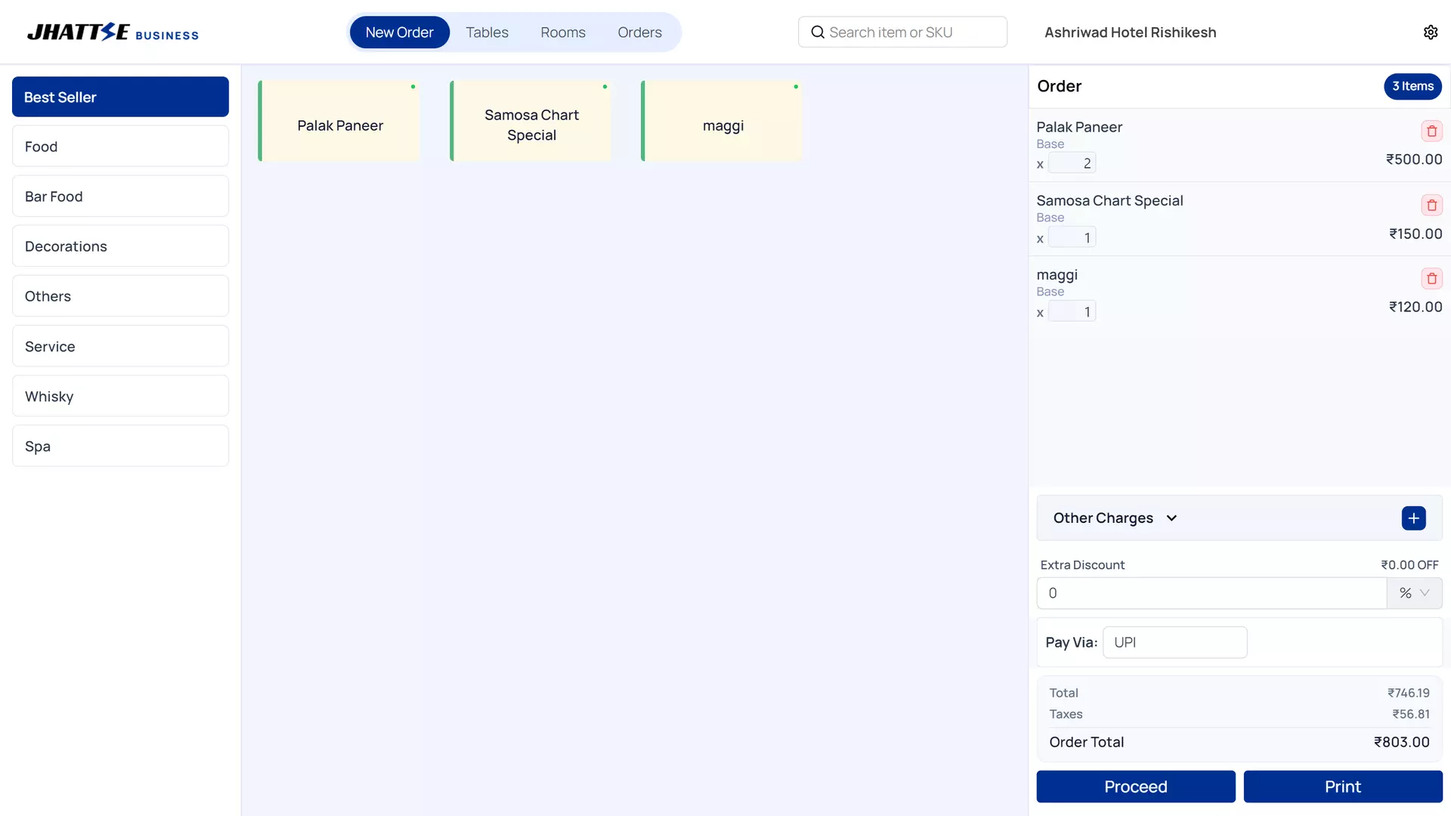Image resolution: width=1451 pixels, height=816 pixels.
Task: Click the Jhattse Business logo
Action: point(113,32)
